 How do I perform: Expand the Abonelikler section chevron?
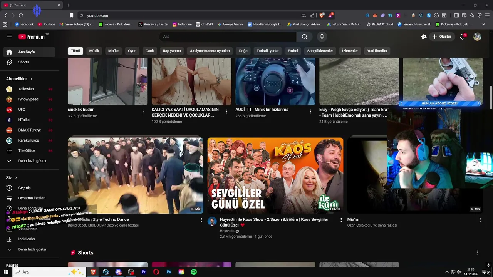pyautogui.click(x=31, y=79)
